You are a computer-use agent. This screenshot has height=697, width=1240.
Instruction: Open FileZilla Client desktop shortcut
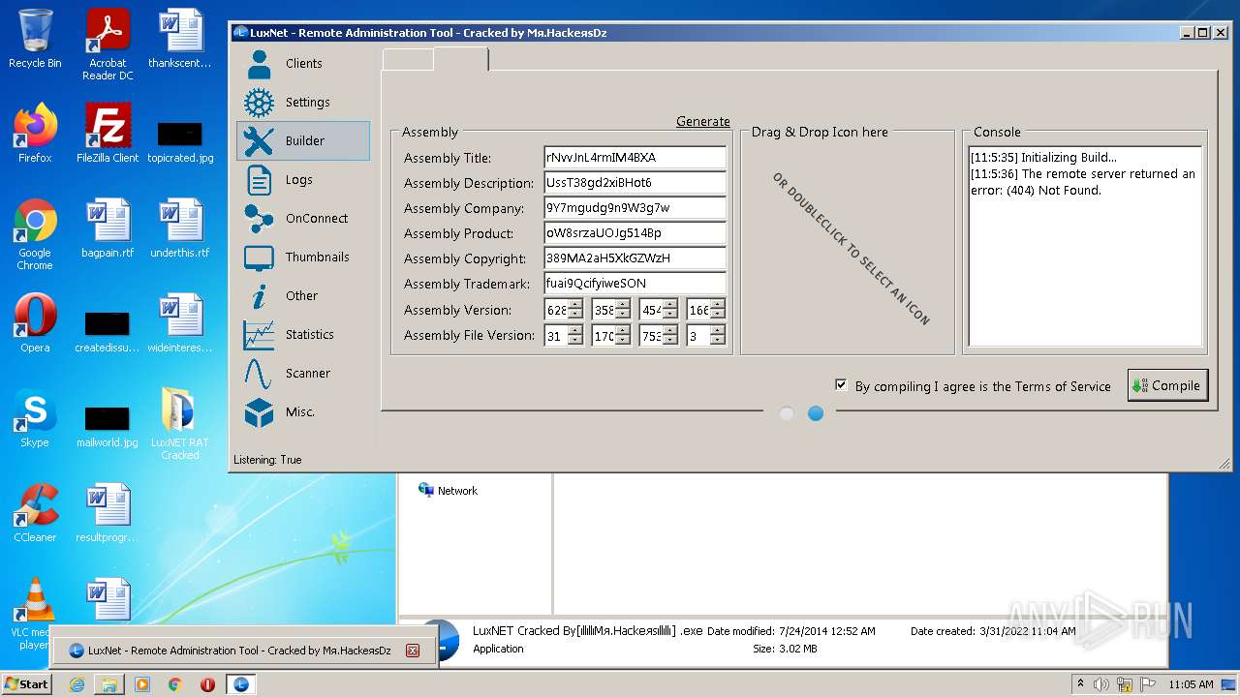108,134
